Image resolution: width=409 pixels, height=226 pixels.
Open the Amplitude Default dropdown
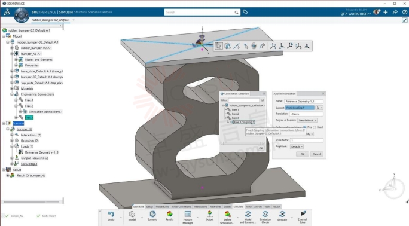pyautogui.click(x=297, y=146)
